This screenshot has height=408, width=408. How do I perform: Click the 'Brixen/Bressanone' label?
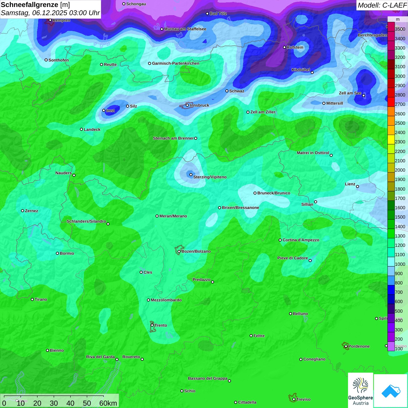pos(240,207)
